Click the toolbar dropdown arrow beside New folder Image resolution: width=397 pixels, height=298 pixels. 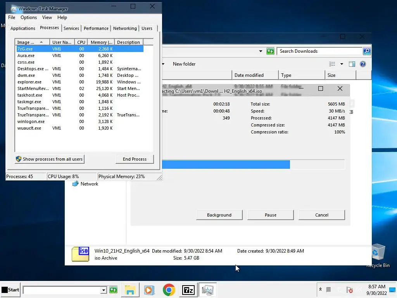click(163, 64)
